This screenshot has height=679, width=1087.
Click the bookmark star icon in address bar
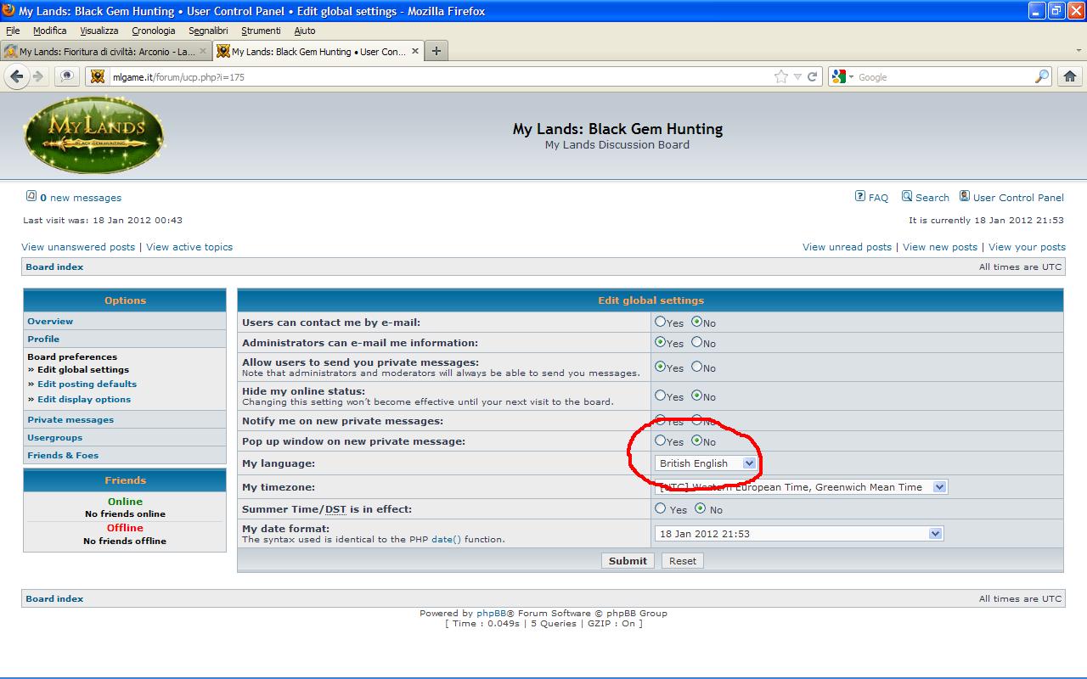780,76
